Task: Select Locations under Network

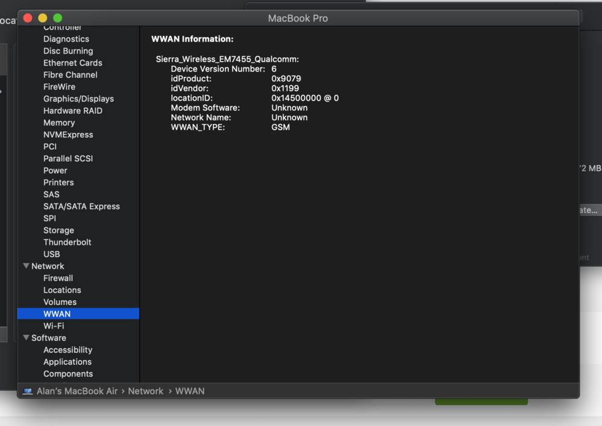Action: pos(62,290)
